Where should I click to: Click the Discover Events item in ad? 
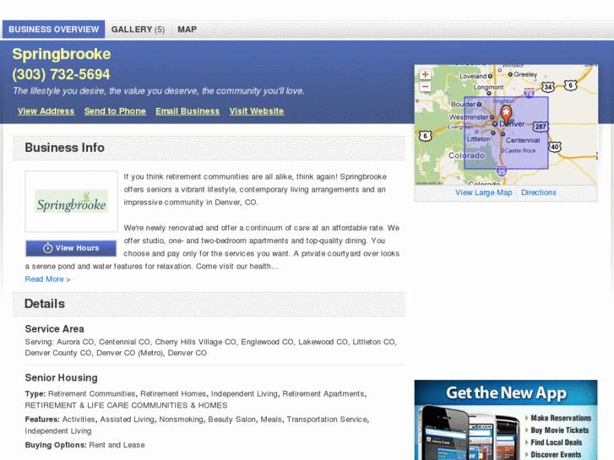point(556,455)
